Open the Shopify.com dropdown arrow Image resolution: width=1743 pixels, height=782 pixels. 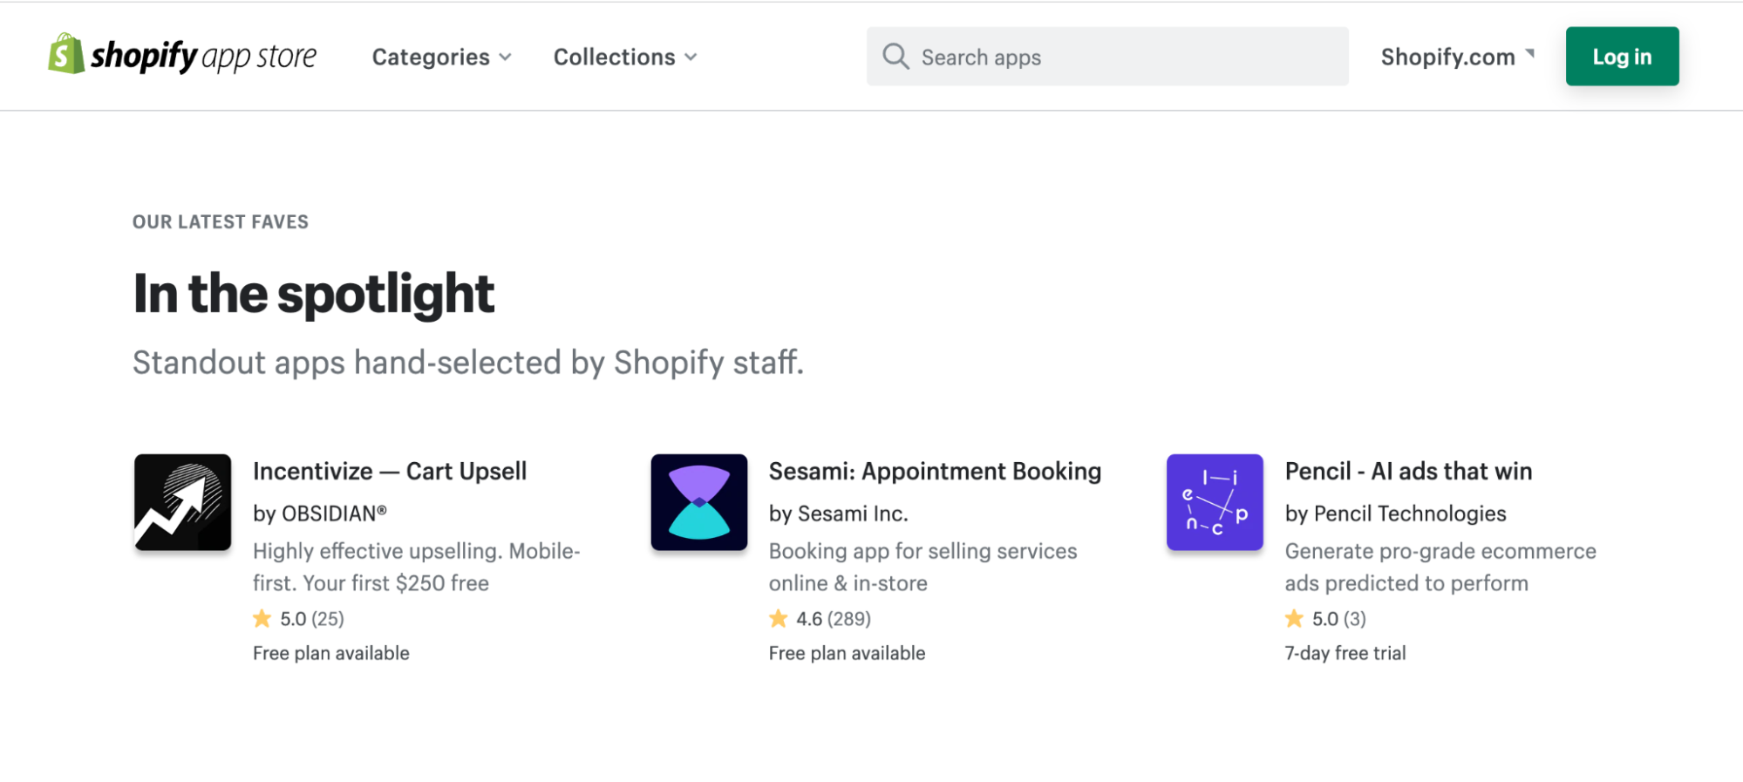click(1529, 54)
